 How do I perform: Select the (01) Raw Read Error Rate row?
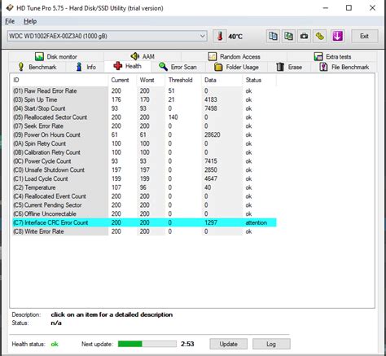coord(144,90)
